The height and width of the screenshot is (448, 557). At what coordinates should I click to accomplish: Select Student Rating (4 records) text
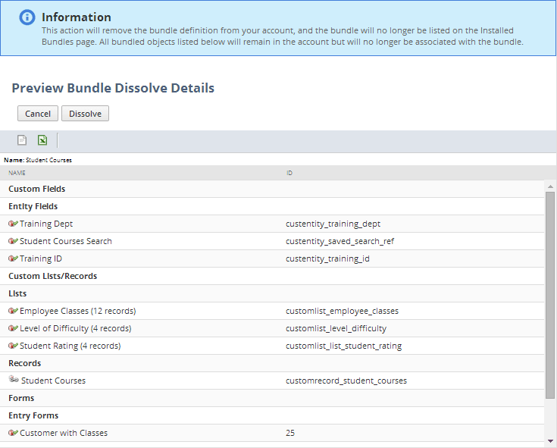tap(70, 346)
